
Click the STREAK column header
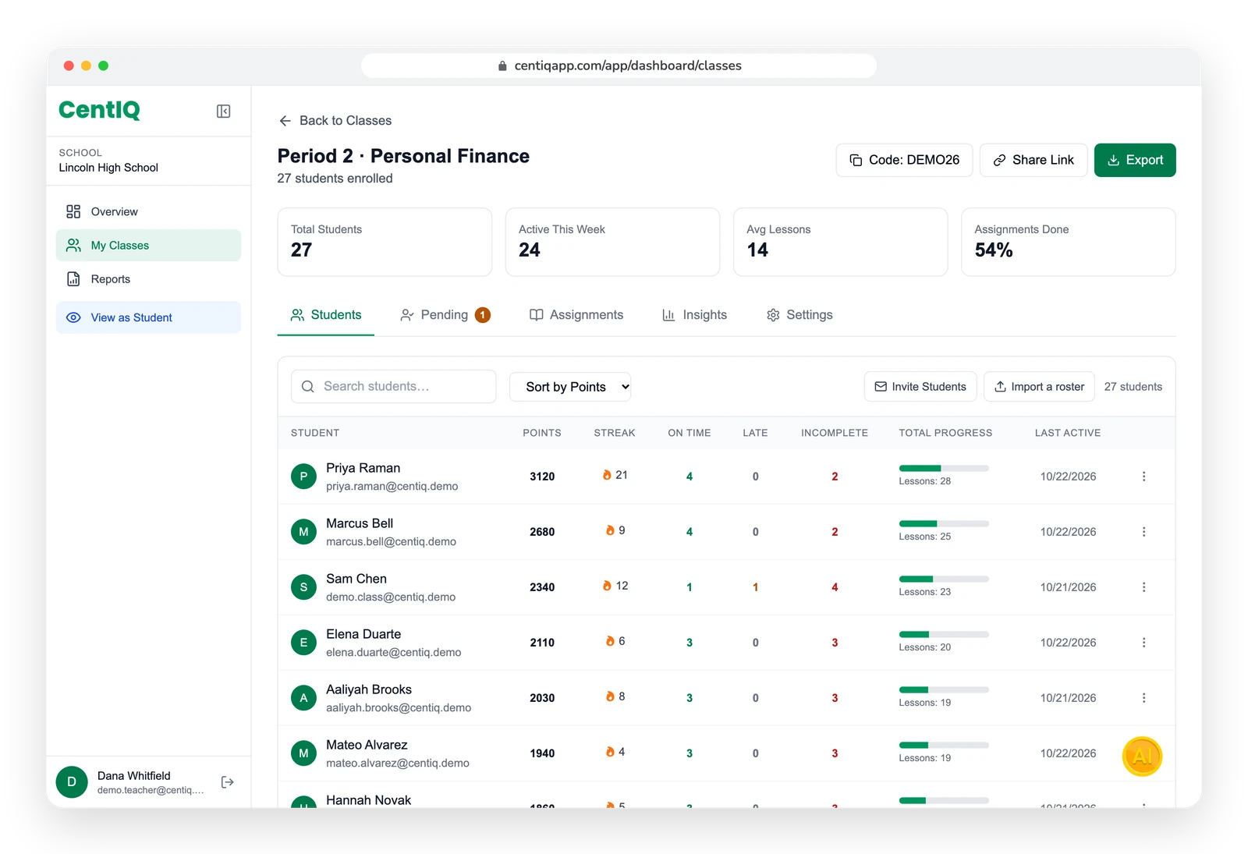click(615, 433)
